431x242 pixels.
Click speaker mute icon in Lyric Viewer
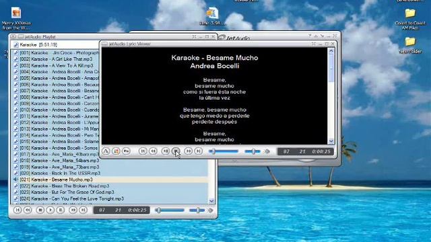(267, 151)
